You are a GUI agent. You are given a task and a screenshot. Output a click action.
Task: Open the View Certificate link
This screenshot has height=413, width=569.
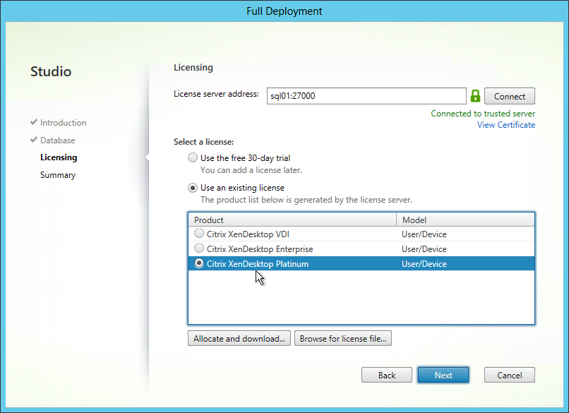pyautogui.click(x=506, y=125)
